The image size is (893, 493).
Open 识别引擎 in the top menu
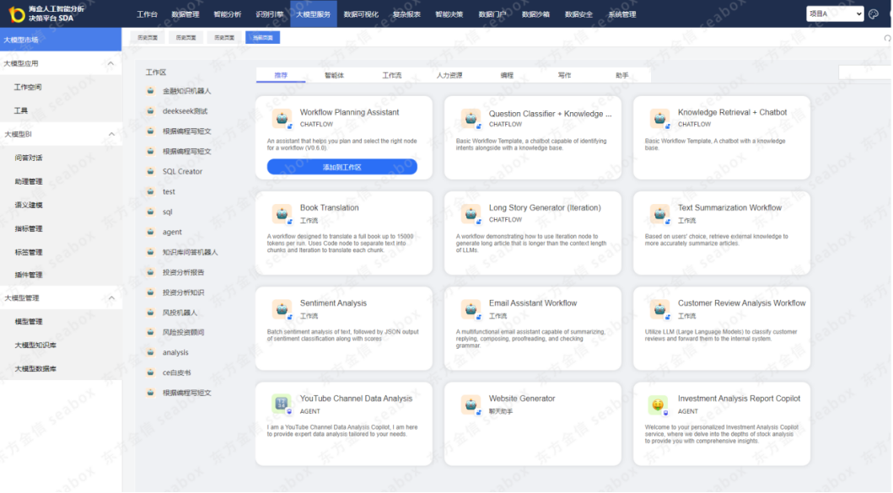click(x=269, y=14)
